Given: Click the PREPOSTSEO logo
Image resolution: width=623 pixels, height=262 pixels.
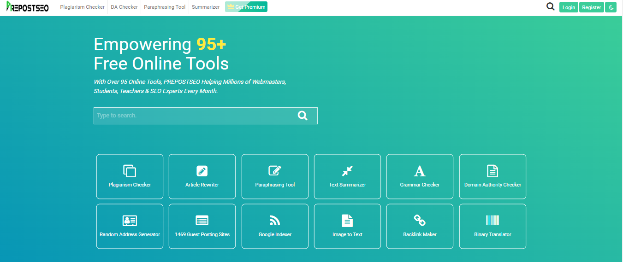Looking at the screenshot, I should point(28,7).
